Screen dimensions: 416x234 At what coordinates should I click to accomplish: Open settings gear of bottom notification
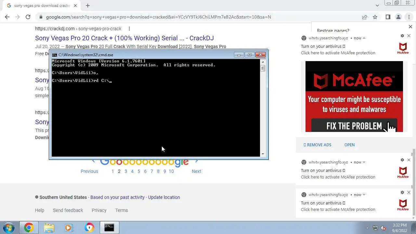[x=402, y=192]
